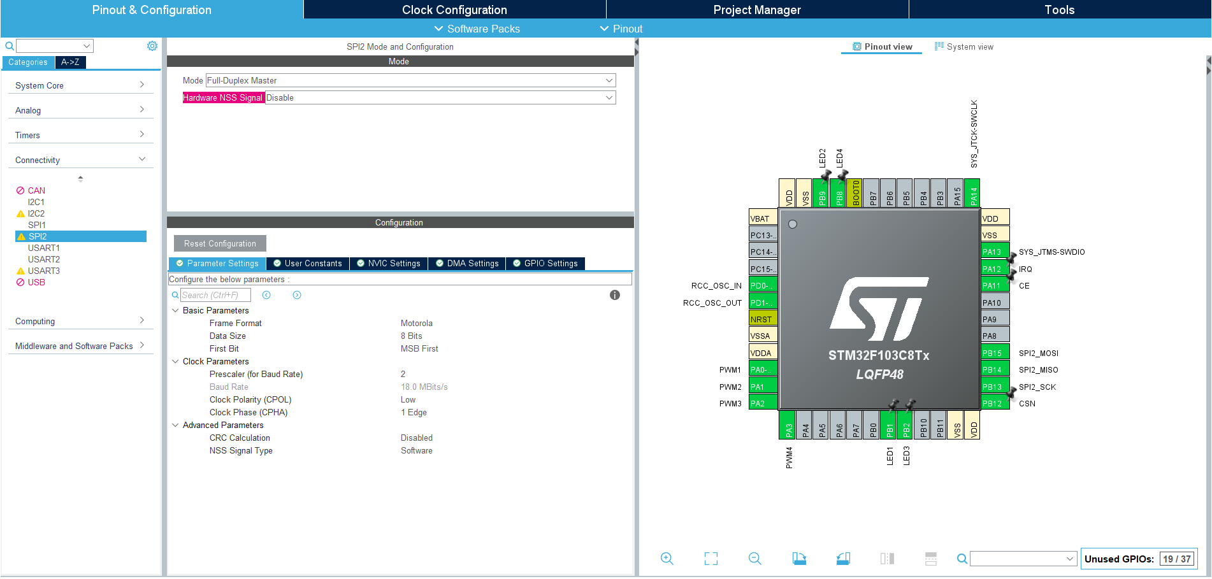Switch to the Clock Configuration tab
1212x579 pixels.
tap(454, 10)
